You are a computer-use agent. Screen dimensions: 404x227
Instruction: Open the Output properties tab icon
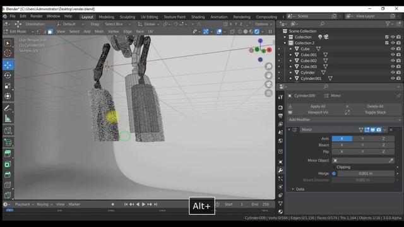tap(280, 116)
